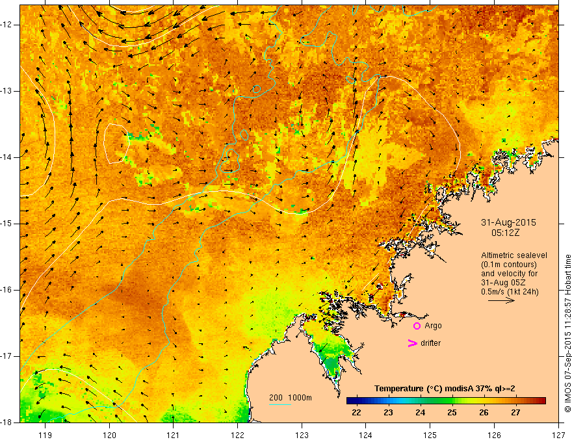Viewport: 572px width, 442px height.
Task: Click the color bar value '24'
Action: click(420, 413)
